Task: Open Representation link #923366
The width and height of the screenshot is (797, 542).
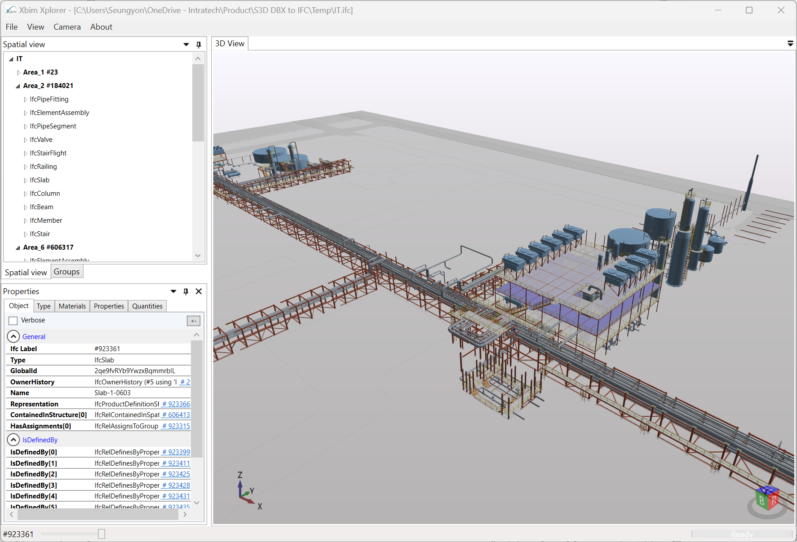Action: [x=176, y=404]
